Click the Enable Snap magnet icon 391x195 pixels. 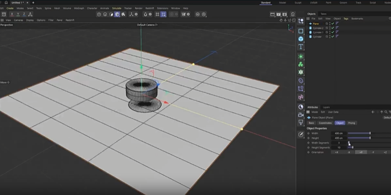145,15
